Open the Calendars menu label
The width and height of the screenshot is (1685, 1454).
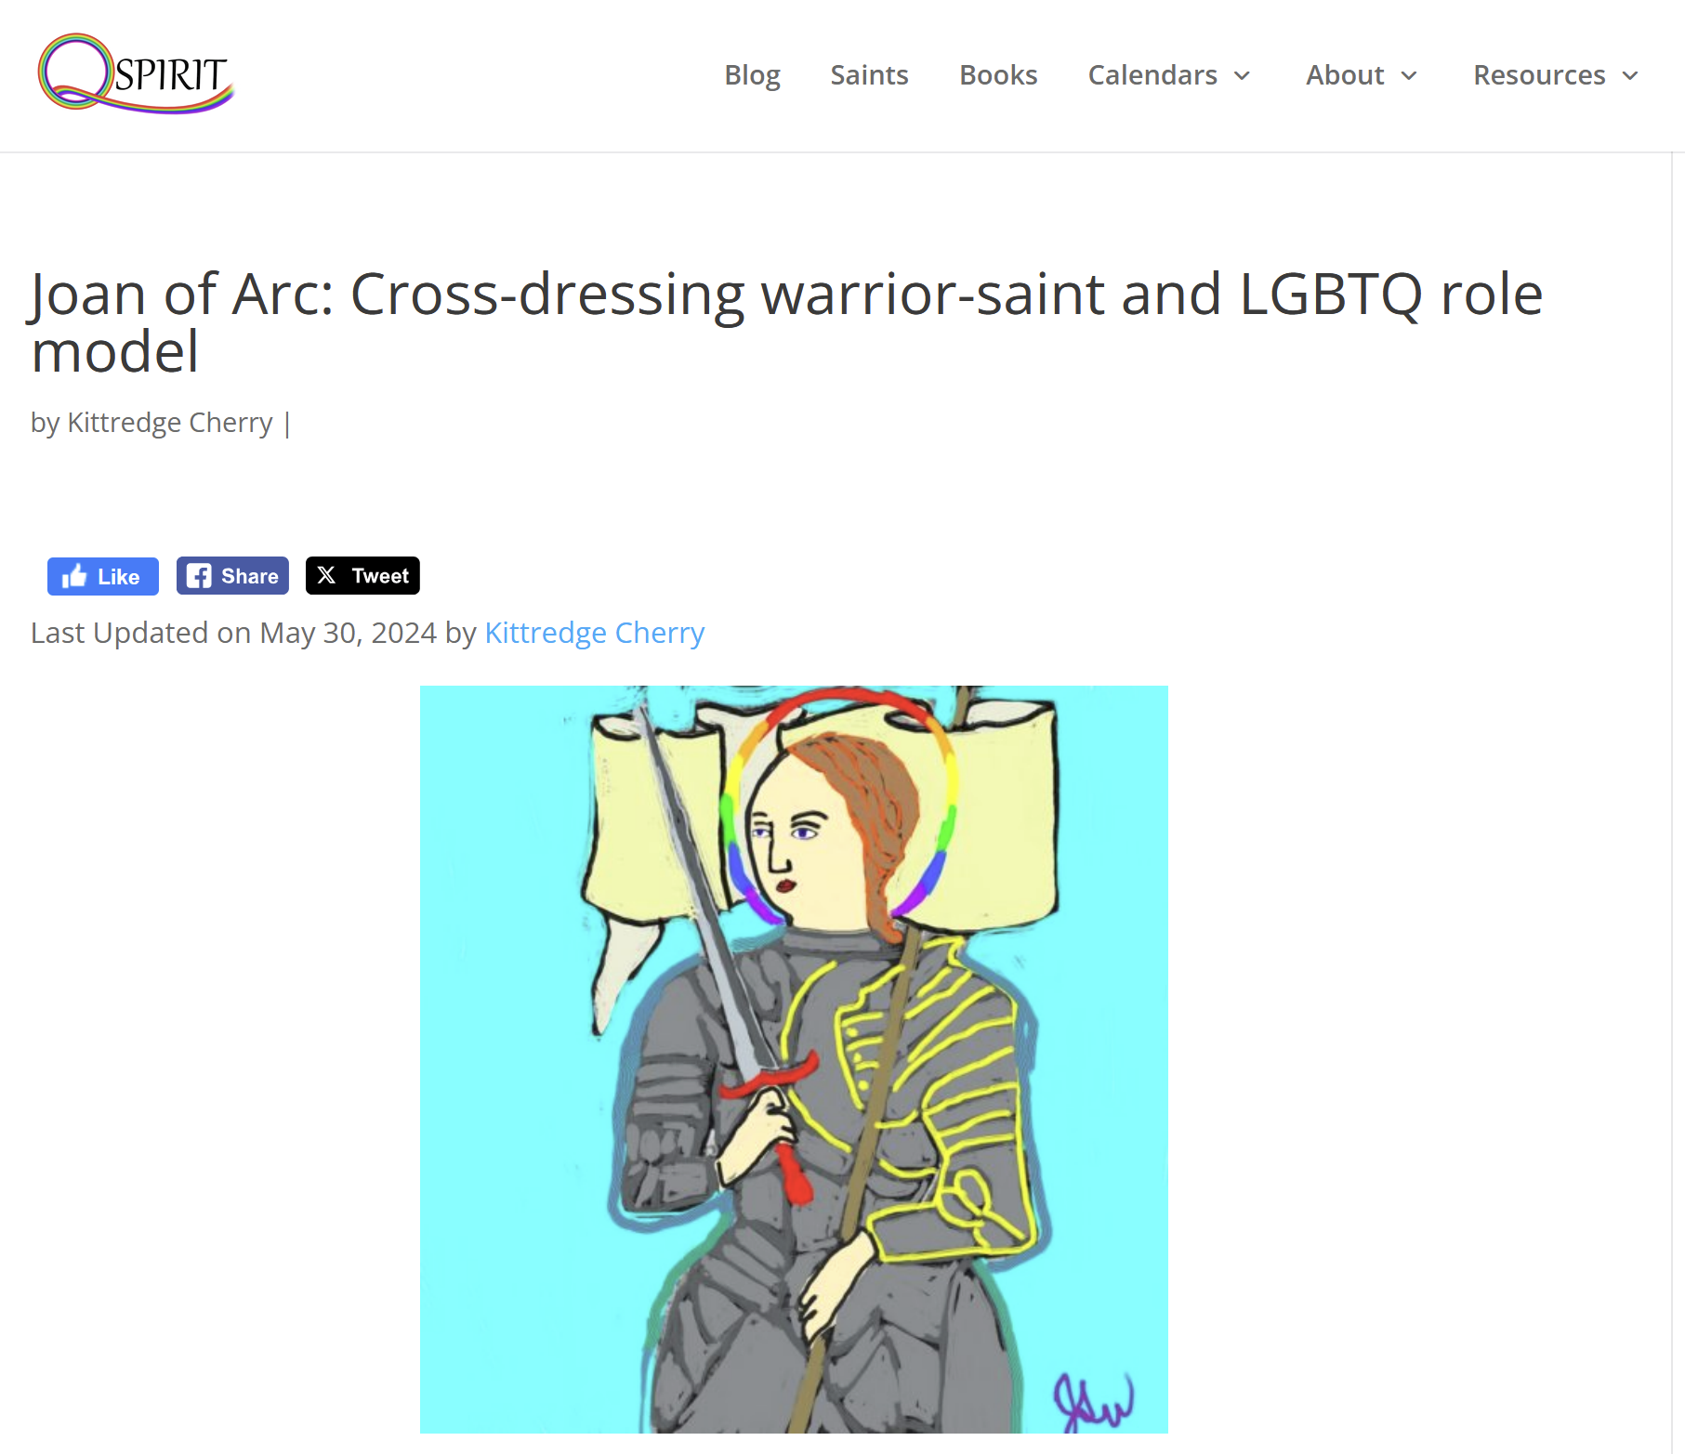[1152, 75]
